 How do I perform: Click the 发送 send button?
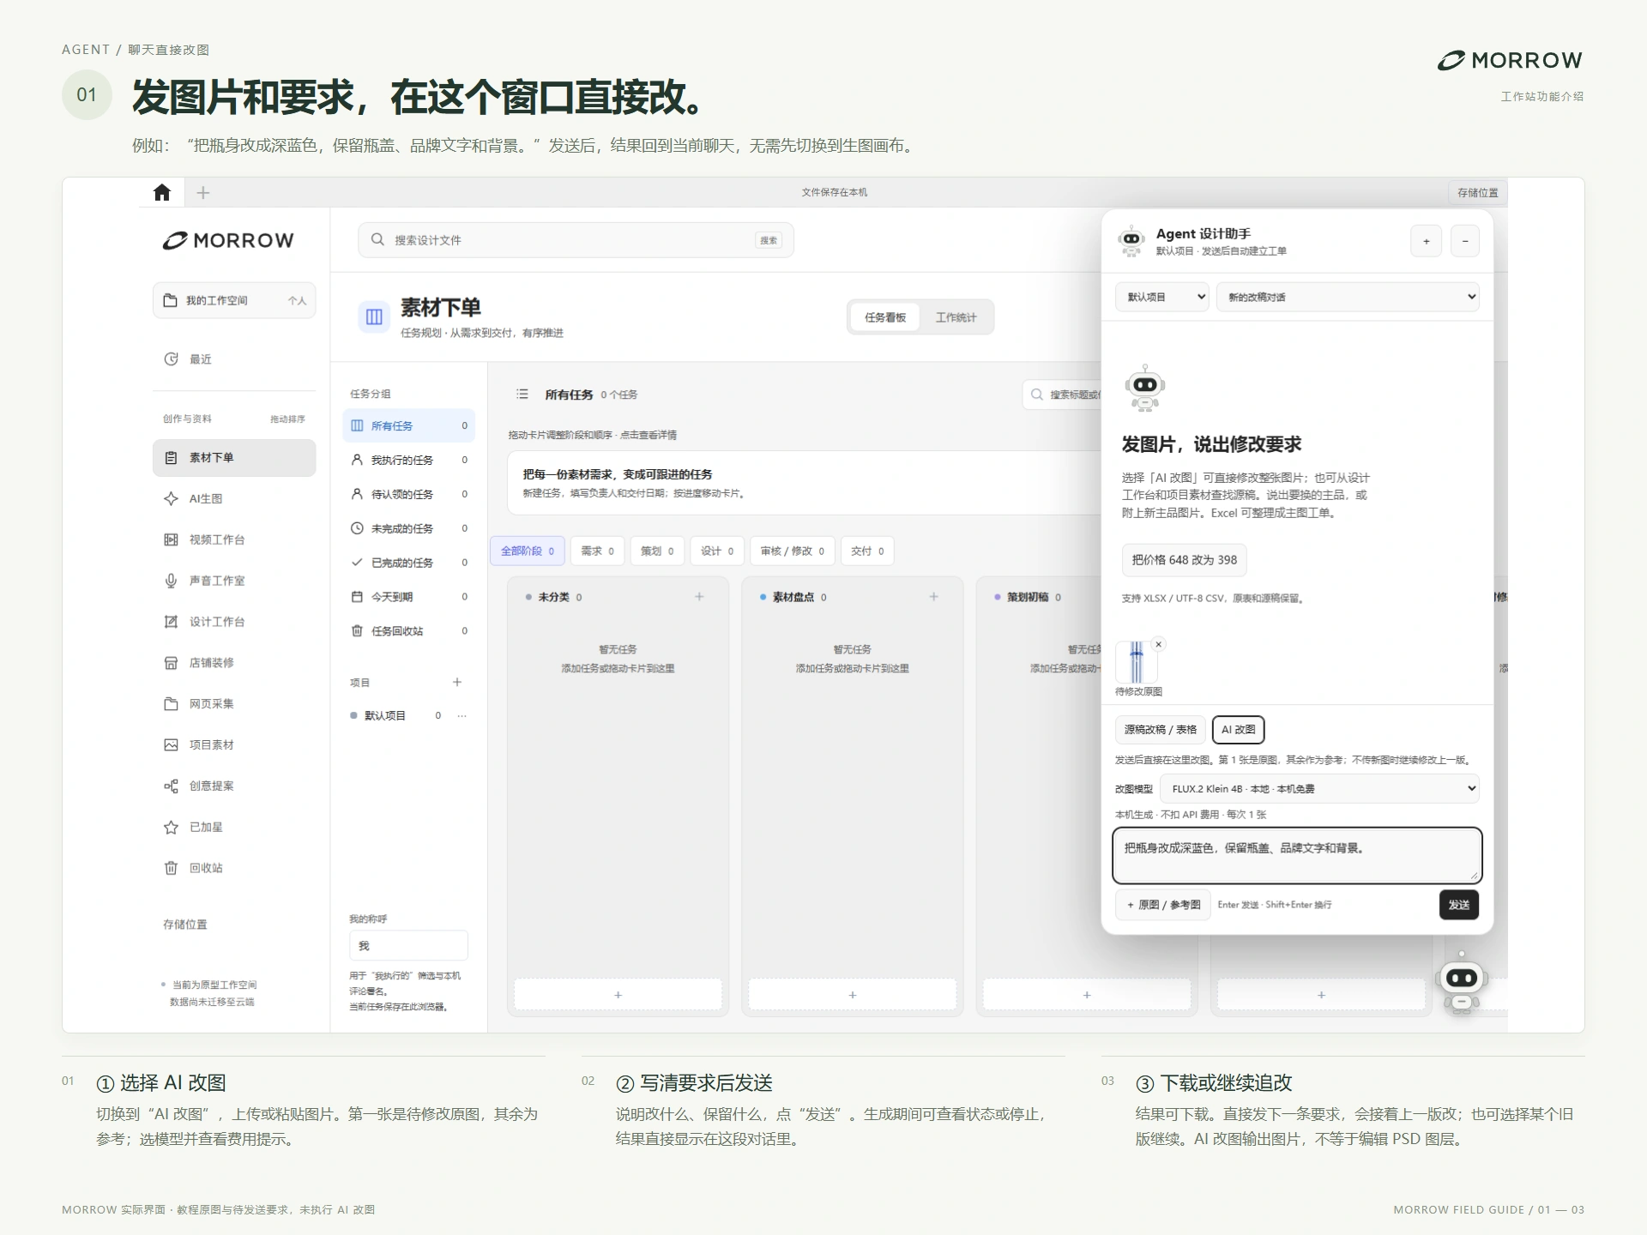pos(1458,905)
